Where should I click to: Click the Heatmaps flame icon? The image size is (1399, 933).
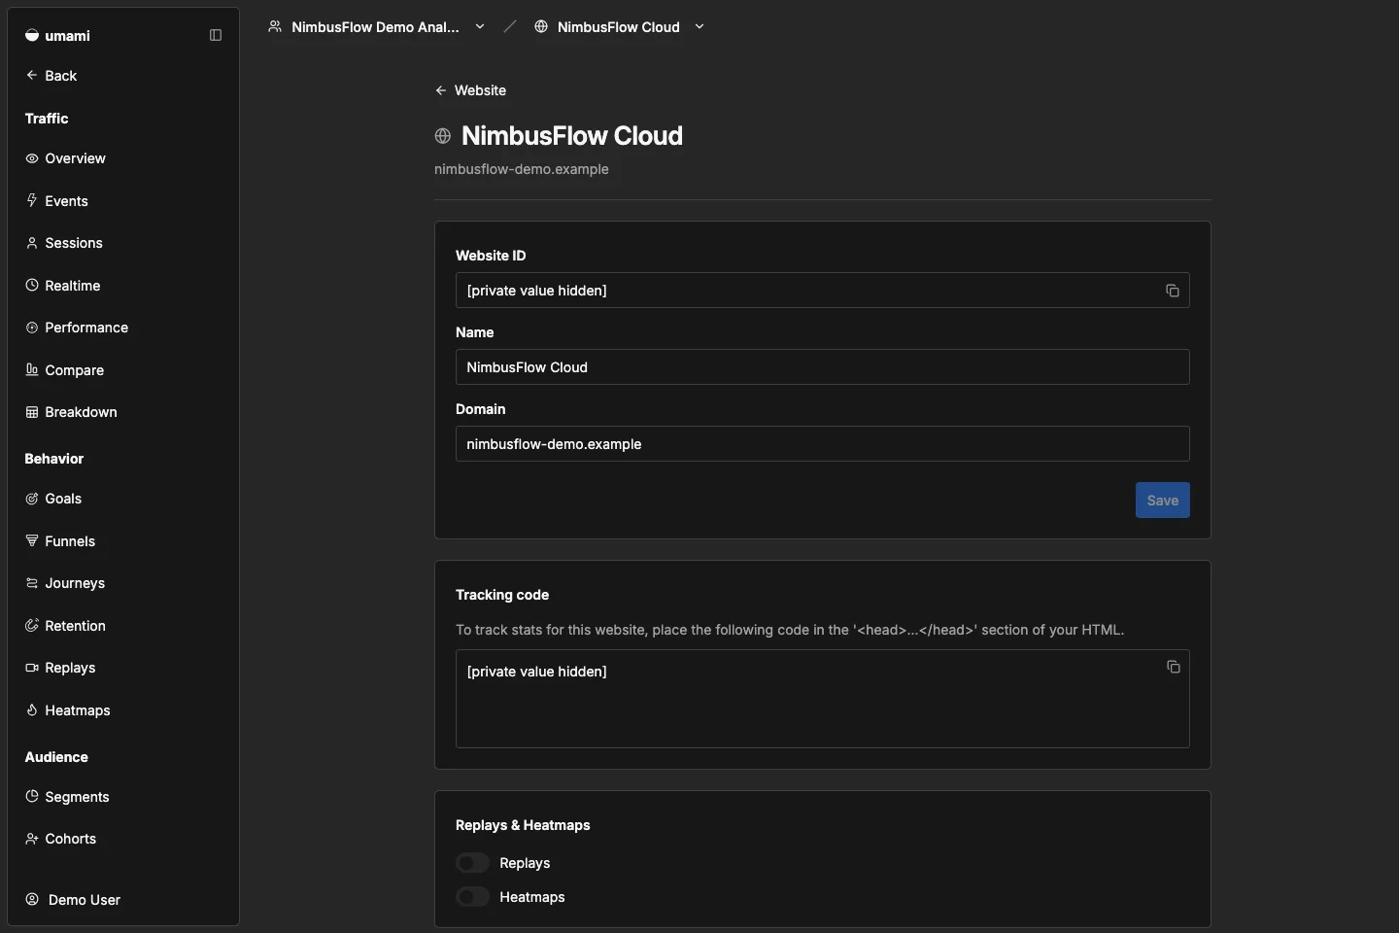tap(32, 709)
